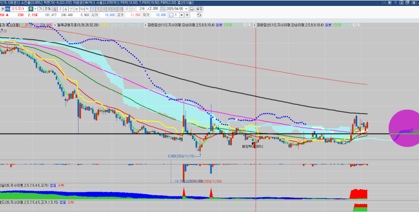The image size is (419, 212).
Task: Click the vertical bars icon in title bar
Action: coord(414,3)
